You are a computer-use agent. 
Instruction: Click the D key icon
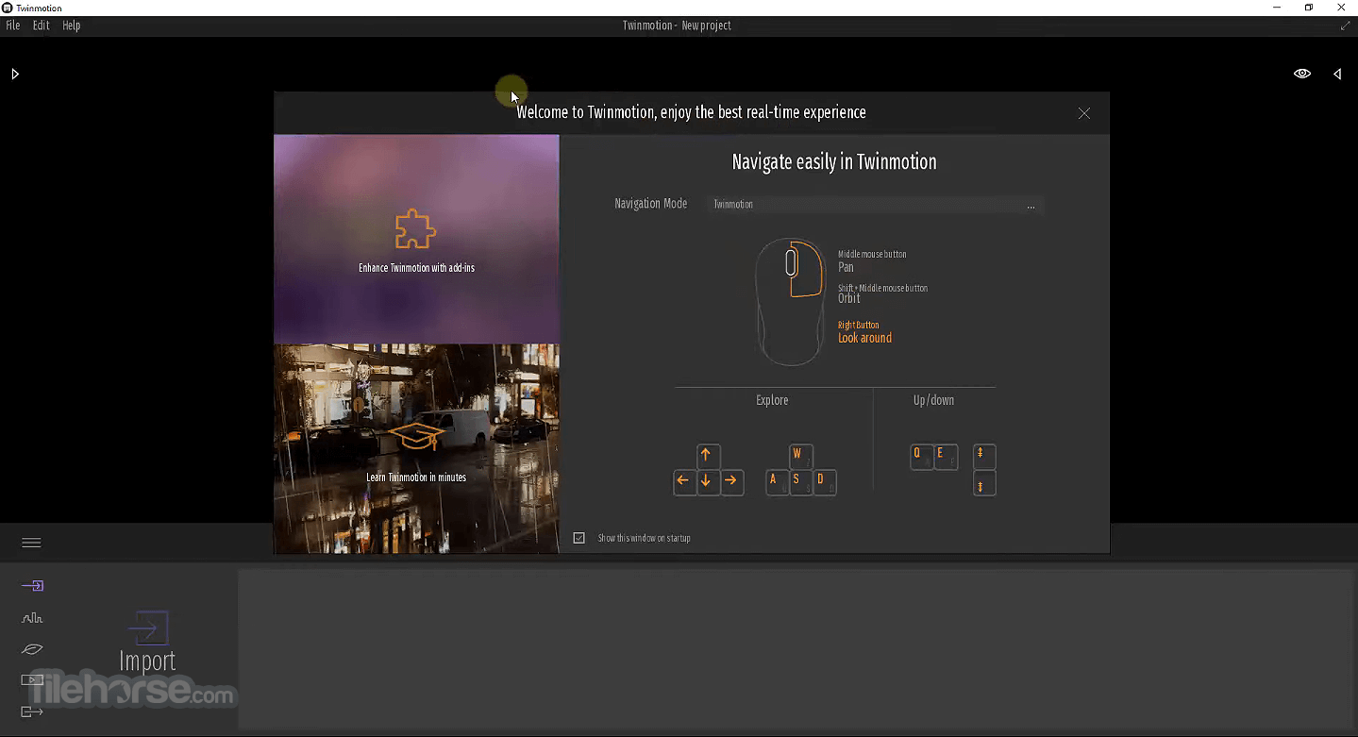(825, 481)
